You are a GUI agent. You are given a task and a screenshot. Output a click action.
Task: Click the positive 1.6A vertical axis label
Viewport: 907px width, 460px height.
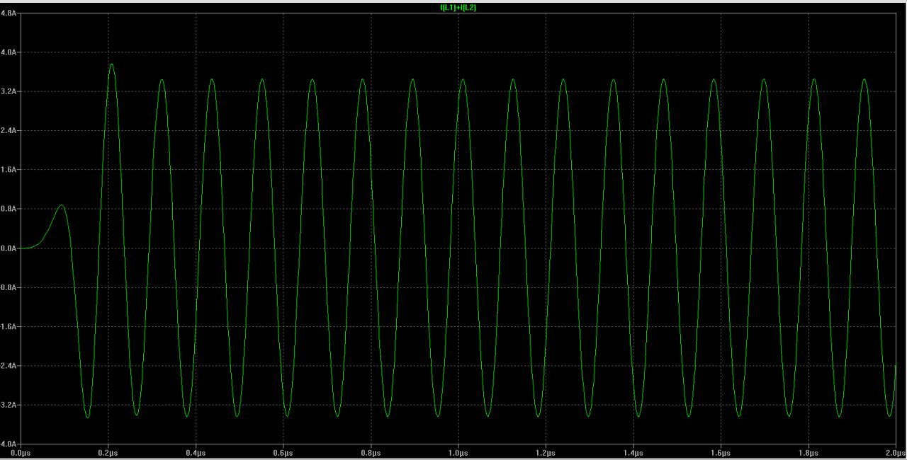coord(9,170)
